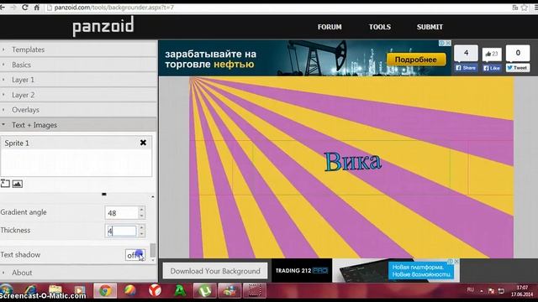Close the Trading 212 bottom ad
The width and height of the screenshot is (538, 302).
[456, 261]
